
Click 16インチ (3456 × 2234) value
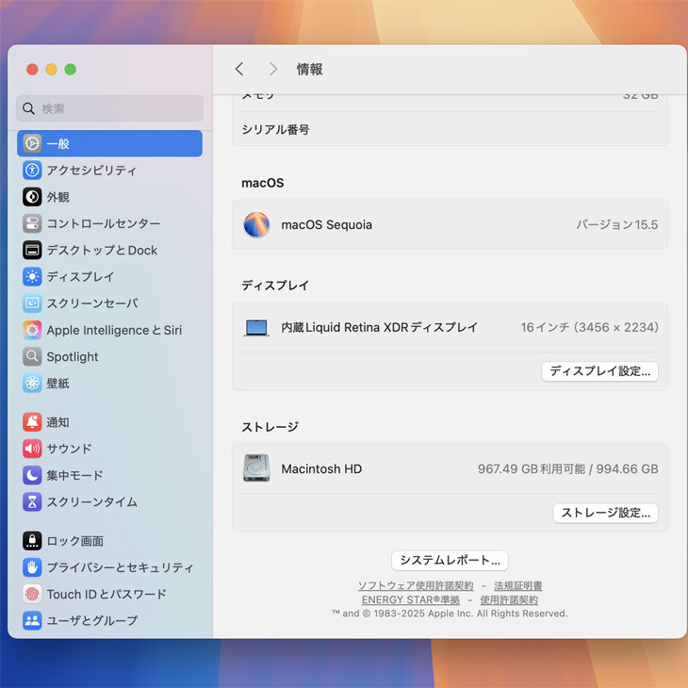[589, 327]
